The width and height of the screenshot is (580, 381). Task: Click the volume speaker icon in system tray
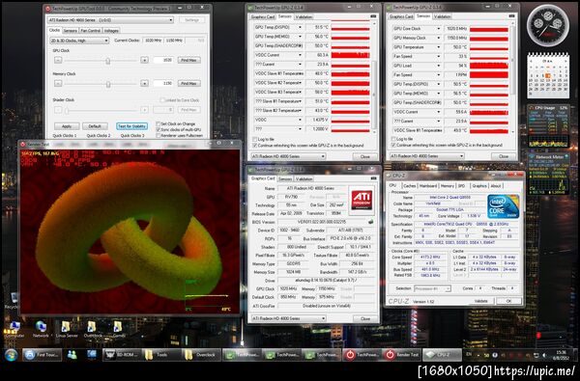click(544, 355)
